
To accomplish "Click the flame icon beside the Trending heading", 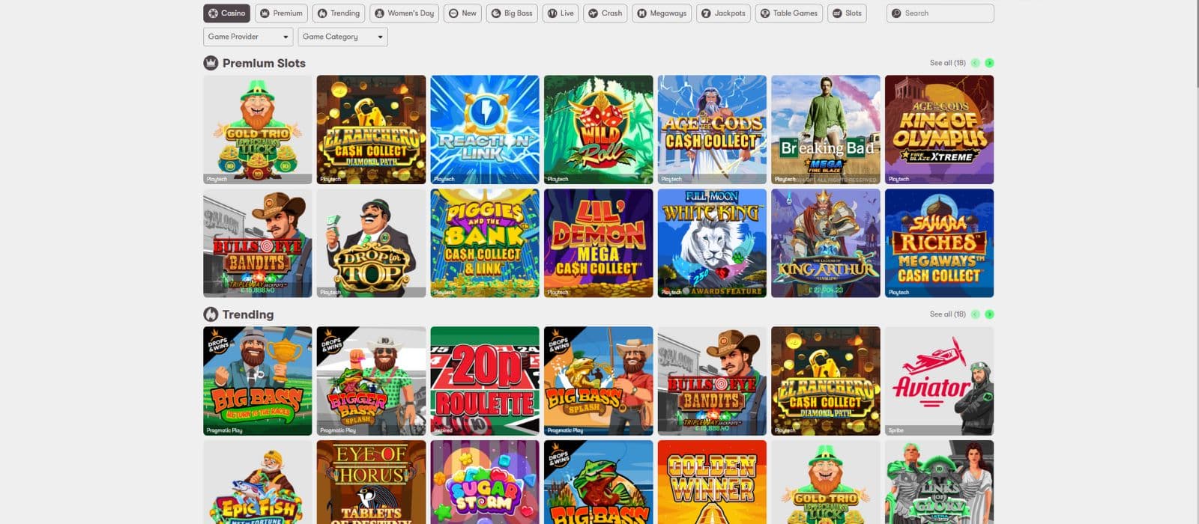I will (211, 314).
